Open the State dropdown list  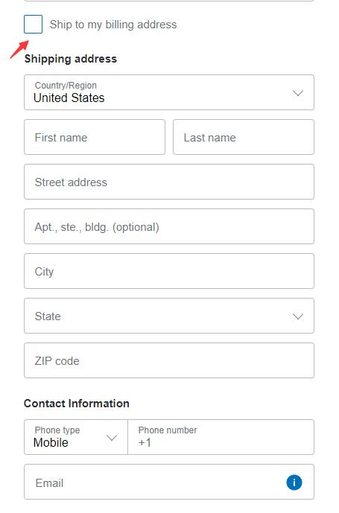click(x=169, y=316)
